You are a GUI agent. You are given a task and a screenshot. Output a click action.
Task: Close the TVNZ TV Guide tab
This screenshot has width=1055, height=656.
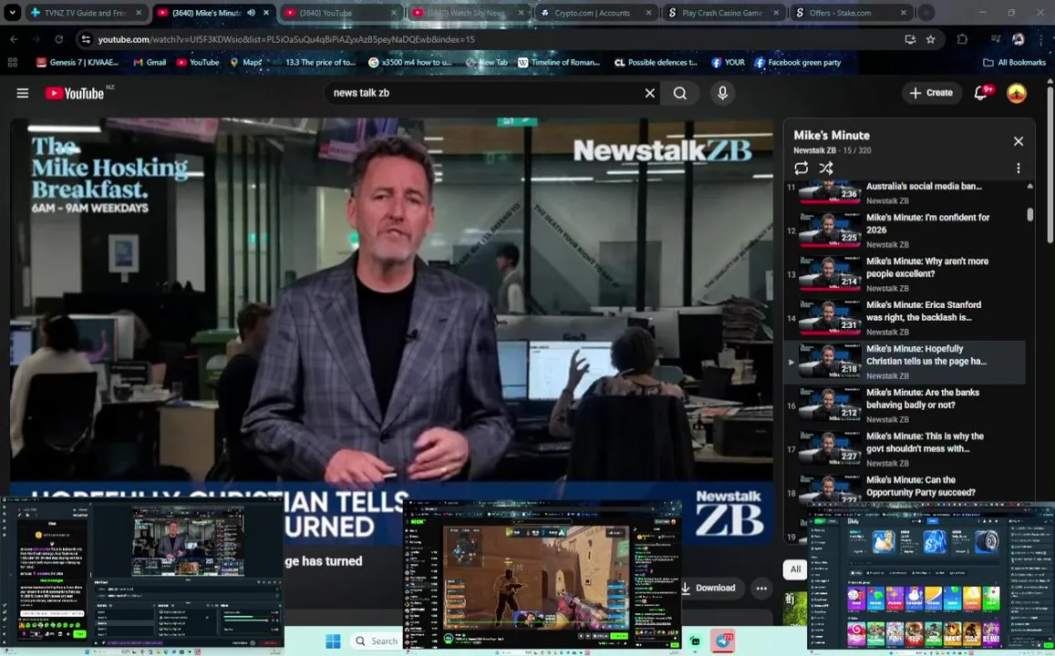139,13
